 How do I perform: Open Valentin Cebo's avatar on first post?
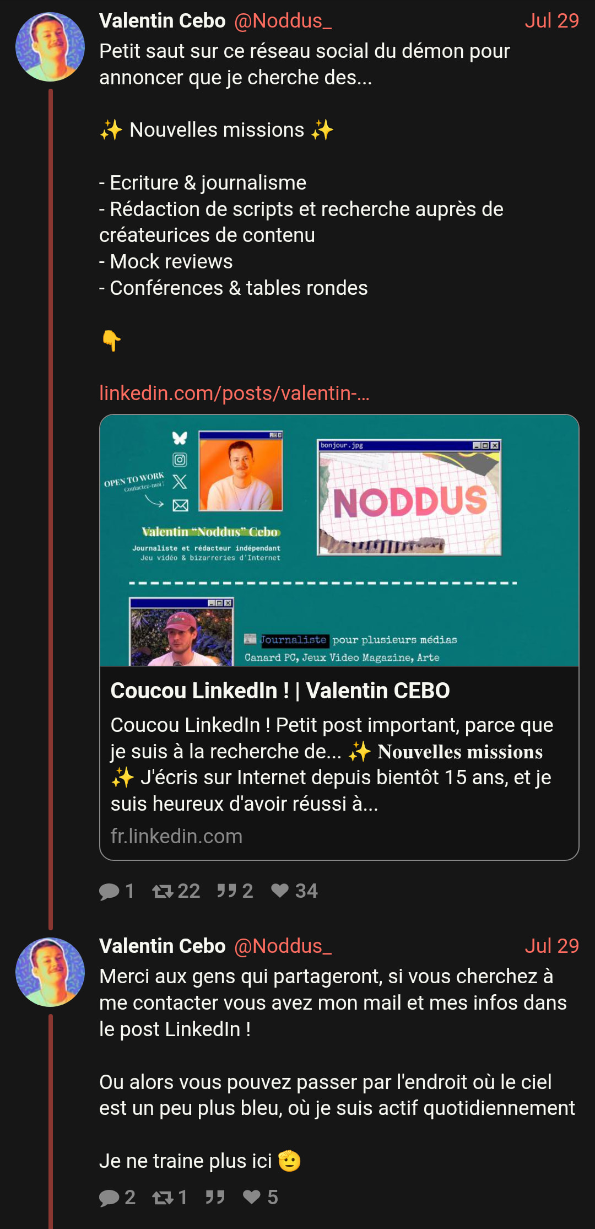[50, 47]
